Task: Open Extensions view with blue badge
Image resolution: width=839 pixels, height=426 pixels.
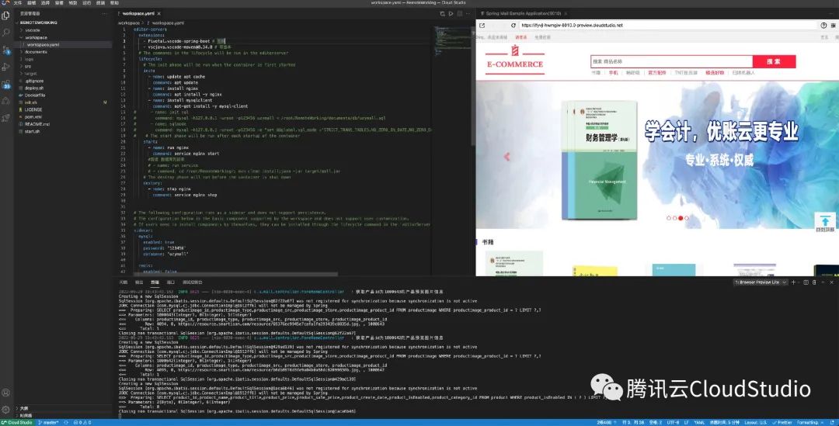Action: click(6, 84)
